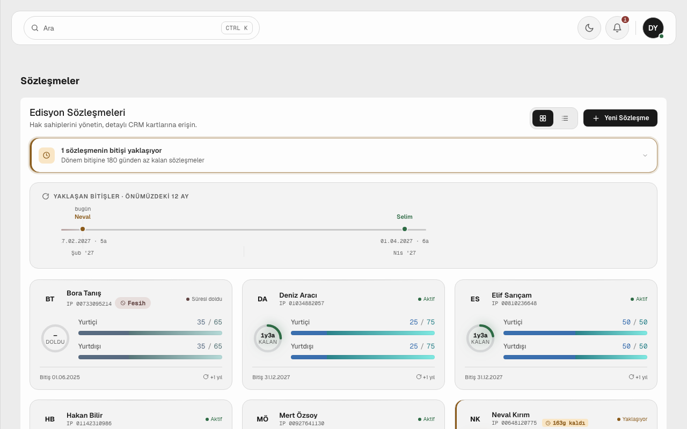Click the DOLDU ring on Bora Tanış card

(x=55, y=338)
